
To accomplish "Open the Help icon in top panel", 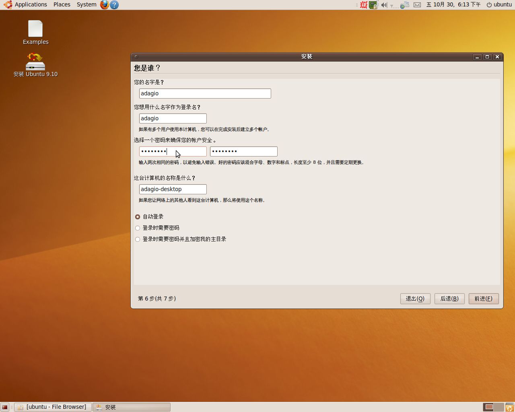I will (x=114, y=5).
